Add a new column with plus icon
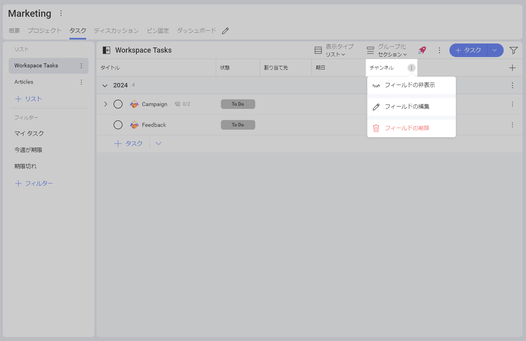The width and height of the screenshot is (526, 341). 513,68
